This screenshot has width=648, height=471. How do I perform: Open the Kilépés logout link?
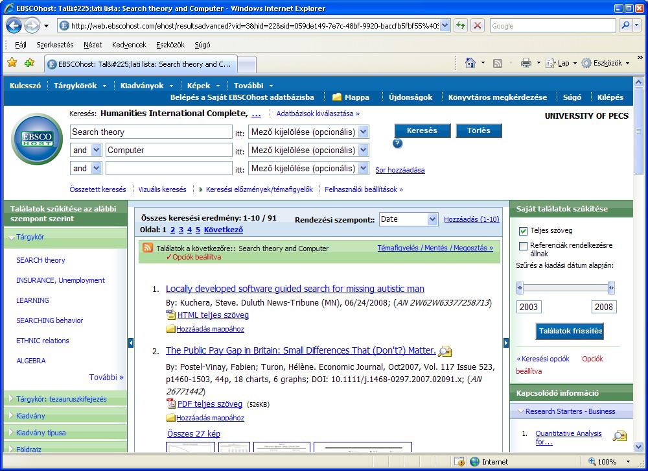(x=610, y=97)
